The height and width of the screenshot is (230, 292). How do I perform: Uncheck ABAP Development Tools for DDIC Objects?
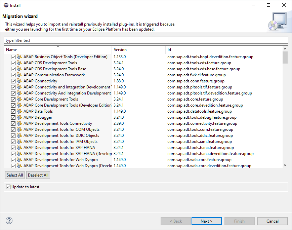pyautogui.click(x=13, y=136)
